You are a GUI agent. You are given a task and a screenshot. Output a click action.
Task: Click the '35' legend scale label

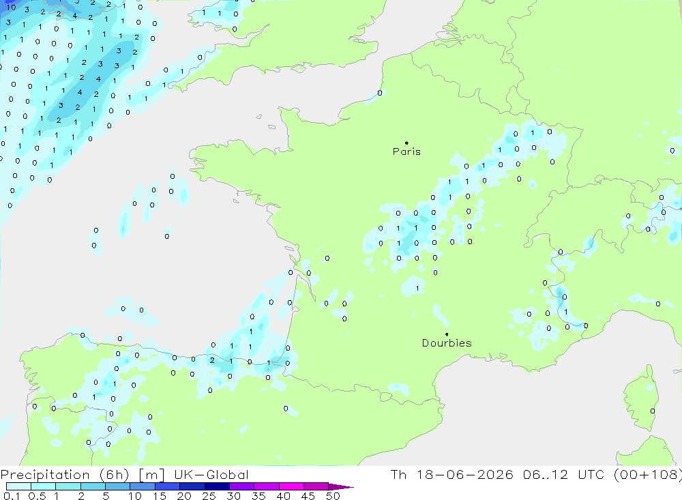pos(258,496)
